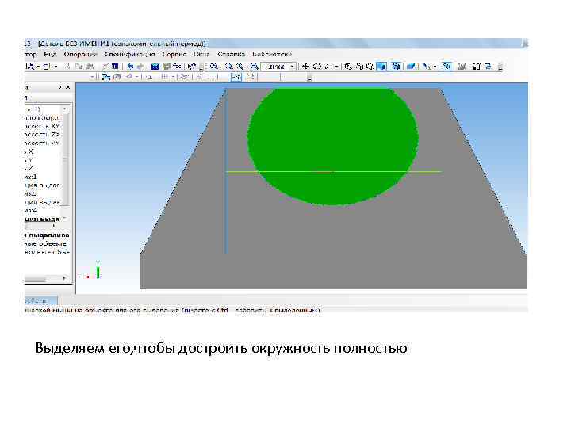
Task: Open the Окно menu
Action: click(x=201, y=55)
